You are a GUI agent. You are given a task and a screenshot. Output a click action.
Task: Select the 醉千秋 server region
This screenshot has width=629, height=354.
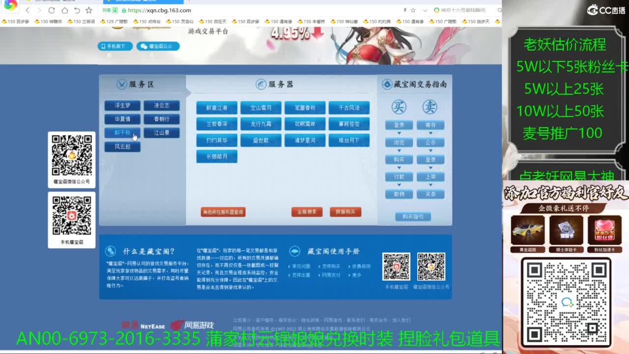point(122,133)
